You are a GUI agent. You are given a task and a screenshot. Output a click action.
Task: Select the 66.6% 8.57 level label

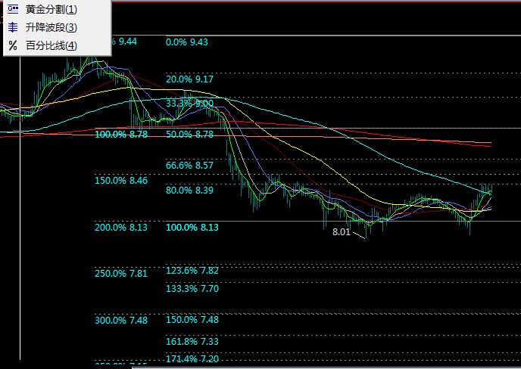189,165
